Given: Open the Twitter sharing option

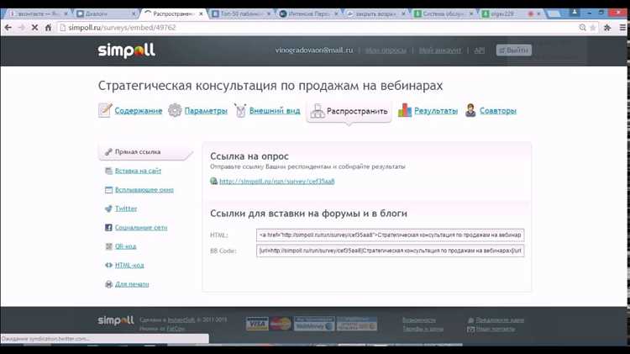Looking at the screenshot, I should click(126, 209).
